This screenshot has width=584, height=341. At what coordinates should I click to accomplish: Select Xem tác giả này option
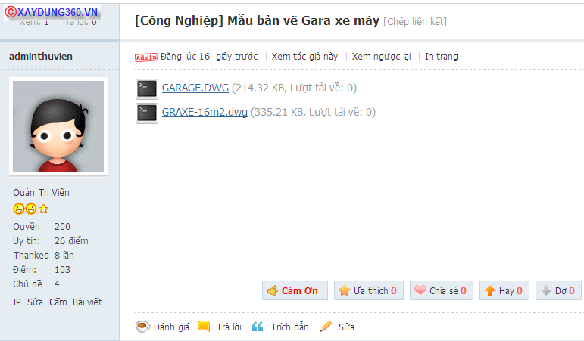304,57
